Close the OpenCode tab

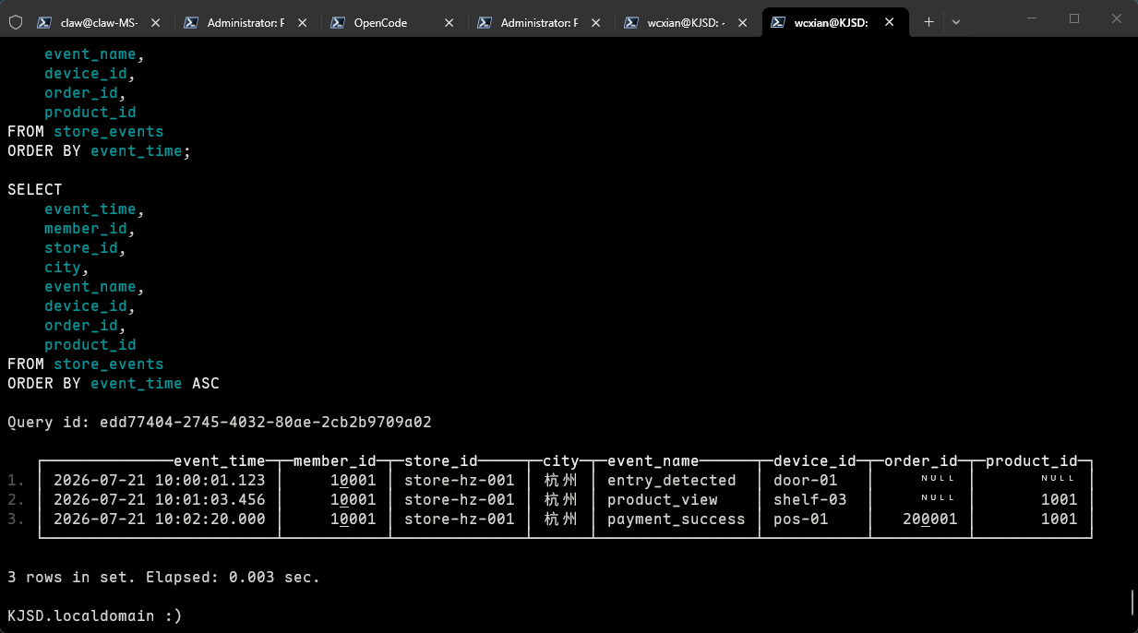[x=449, y=22]
